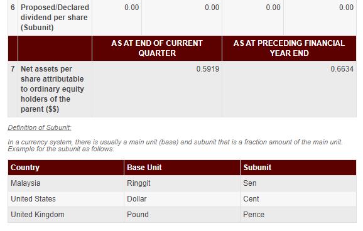Viewport: 363px width, 231px height.
Task: Click the 'Definition of Subunit:' underlined text
Action: pyautogui.click(x=40, y=127)
